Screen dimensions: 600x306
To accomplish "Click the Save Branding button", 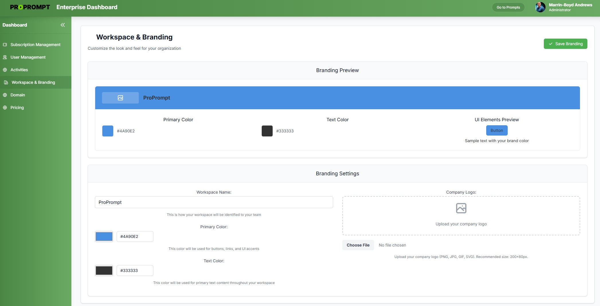I will [565, 44].
